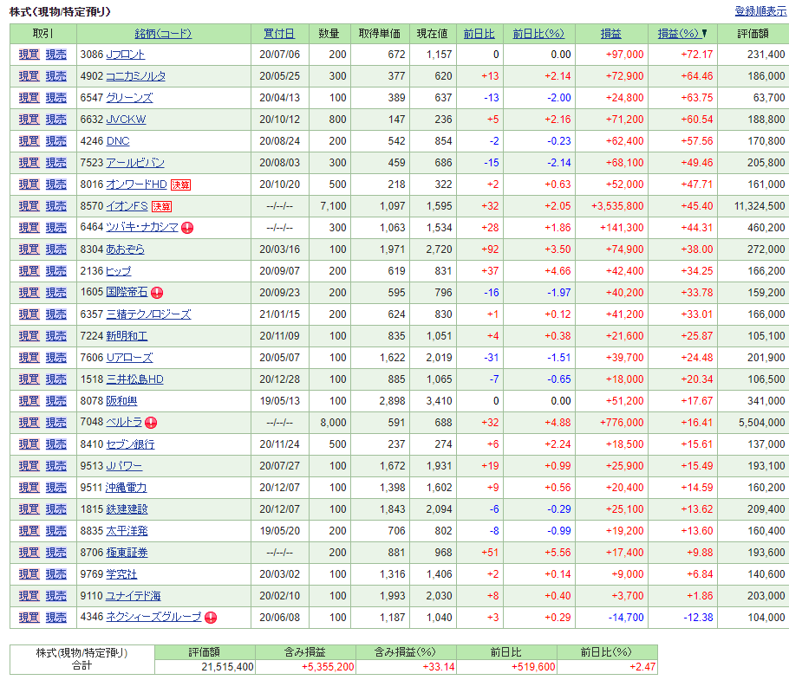Image resolution: width=789 pixels, height=680 pixels.
Task: Click 現売 in the ベルトラ row
Action: [55, 422]
